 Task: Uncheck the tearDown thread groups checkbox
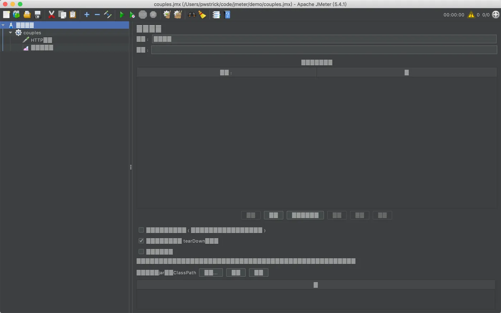point(141,241)
